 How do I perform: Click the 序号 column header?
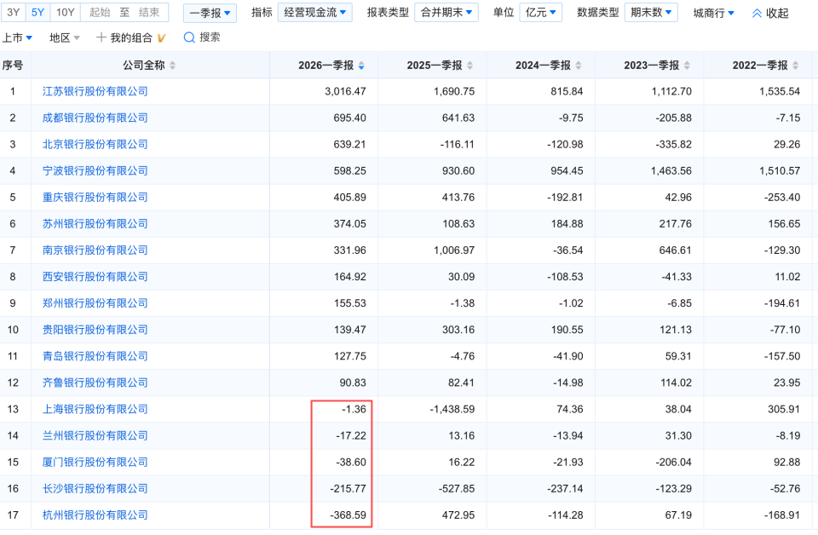point(13,66)
